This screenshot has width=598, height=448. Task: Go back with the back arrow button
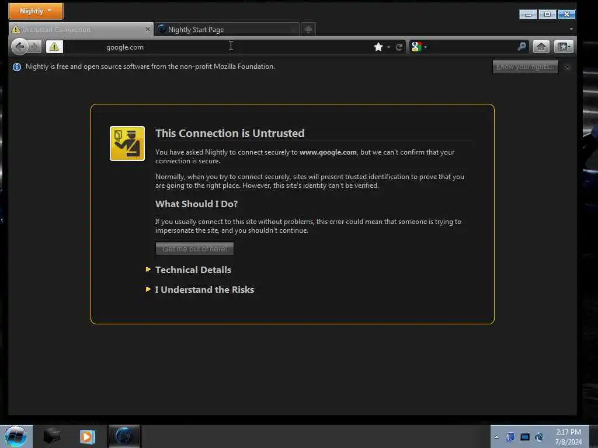pos(20,47)
